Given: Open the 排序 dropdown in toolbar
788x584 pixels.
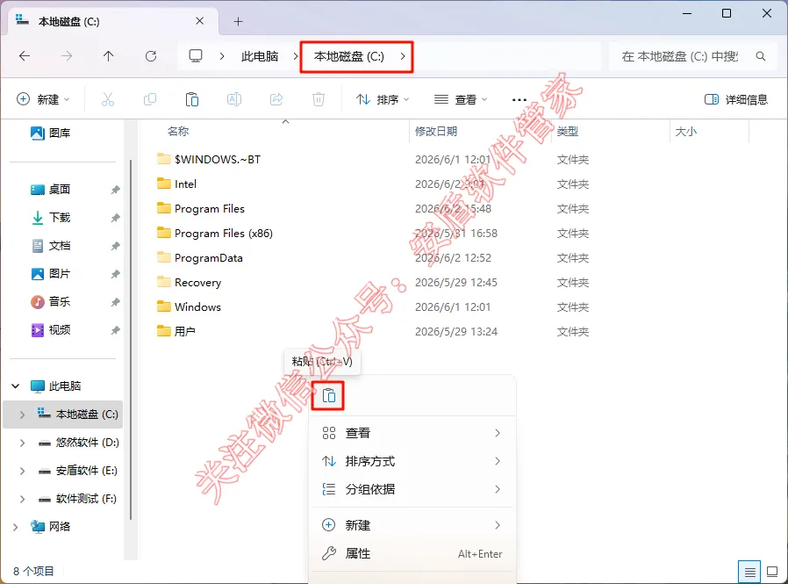Looking at the screenshot, I should point(383,99).
